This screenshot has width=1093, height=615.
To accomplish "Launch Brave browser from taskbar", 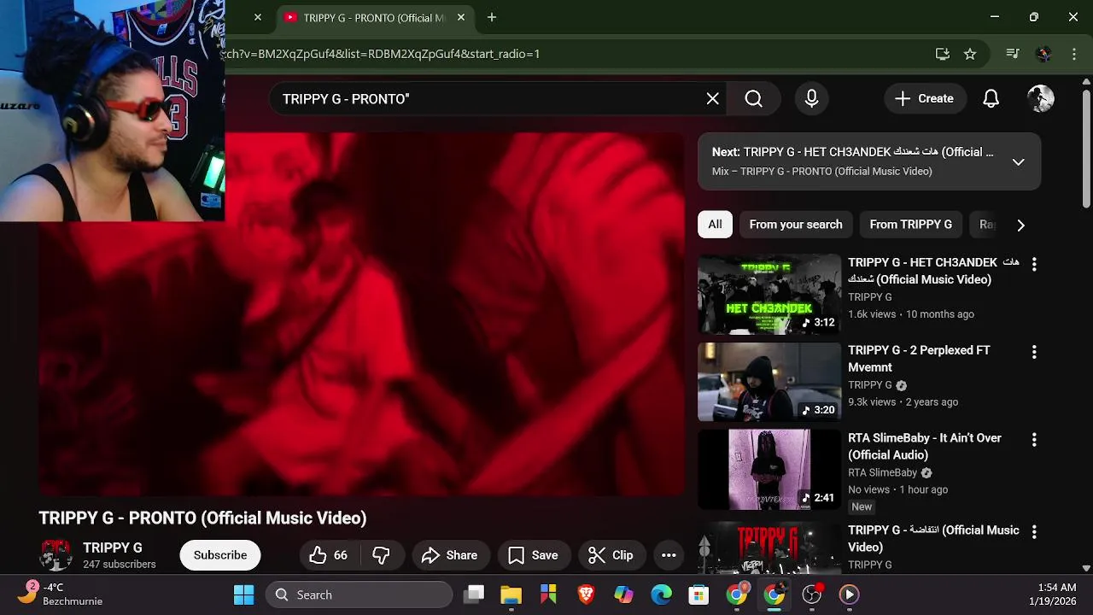I will pos(586,594).
